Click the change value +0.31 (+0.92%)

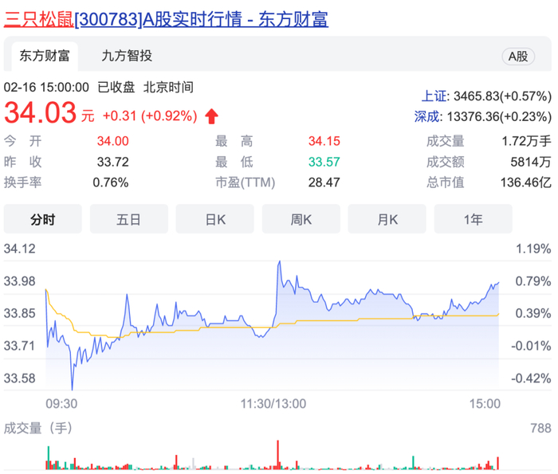pyautogui.click(x=150, y=116)
